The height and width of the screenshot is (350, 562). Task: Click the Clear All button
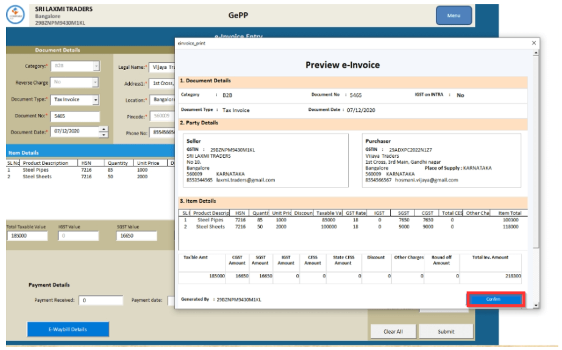coord(393,331)
